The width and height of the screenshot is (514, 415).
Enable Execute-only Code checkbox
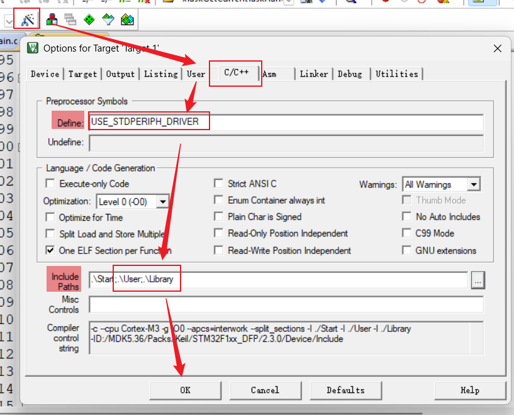50,184
